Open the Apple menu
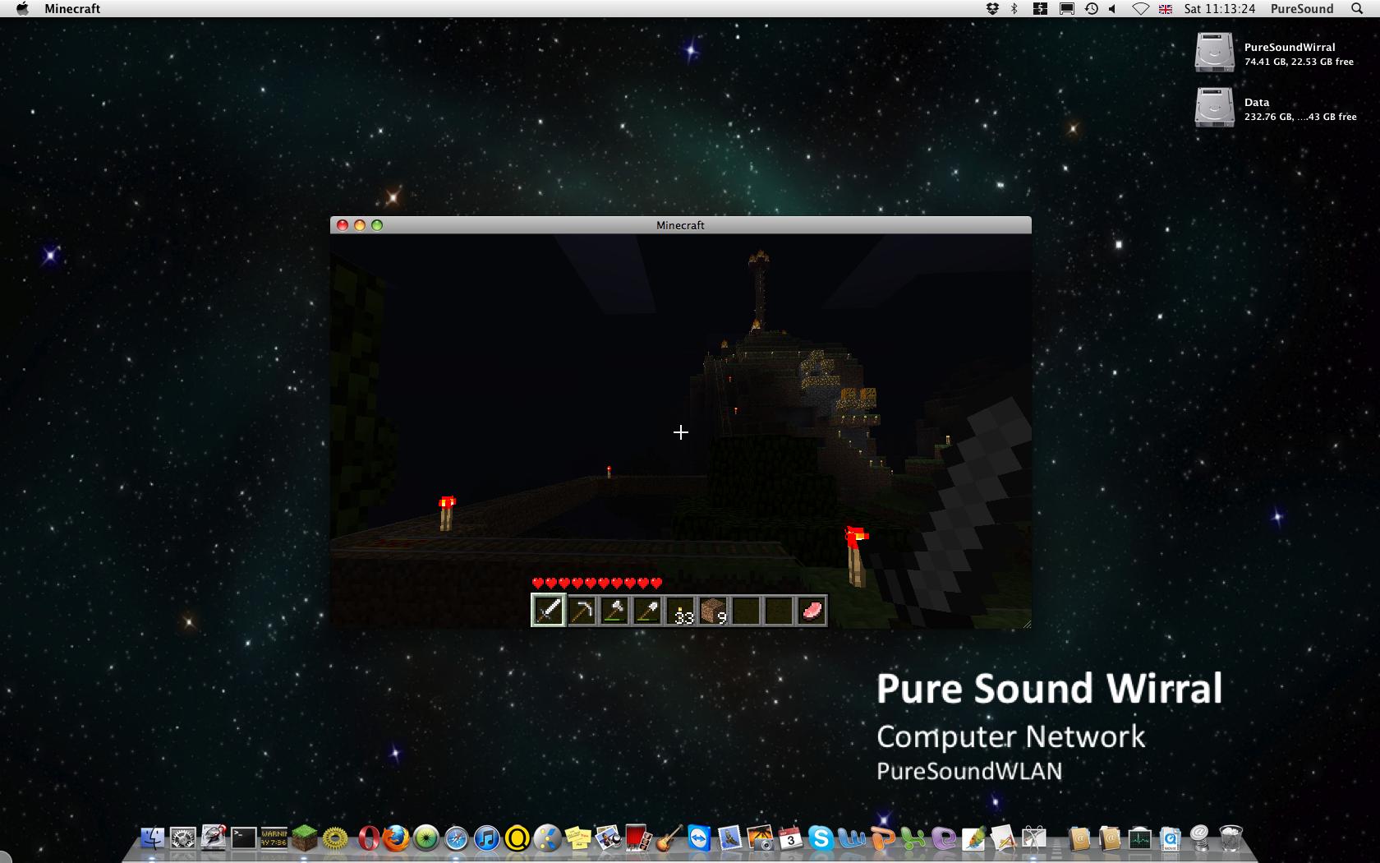 (x=22, y=8)
